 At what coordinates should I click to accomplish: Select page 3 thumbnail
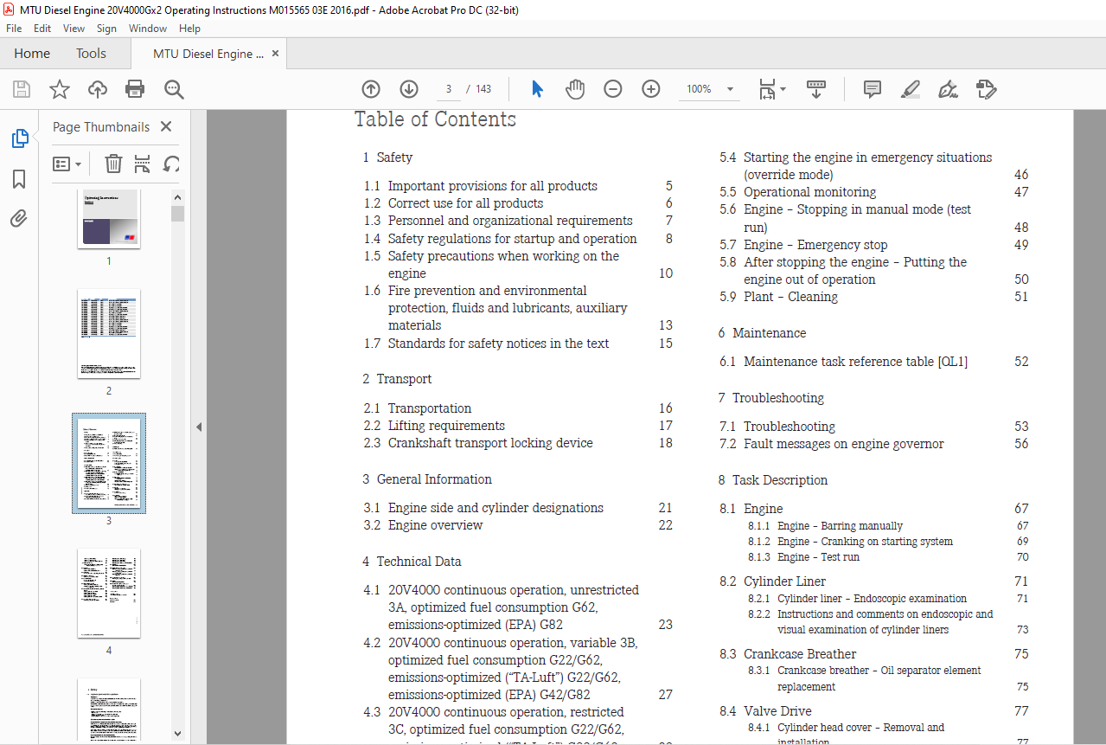pos(109,463)
